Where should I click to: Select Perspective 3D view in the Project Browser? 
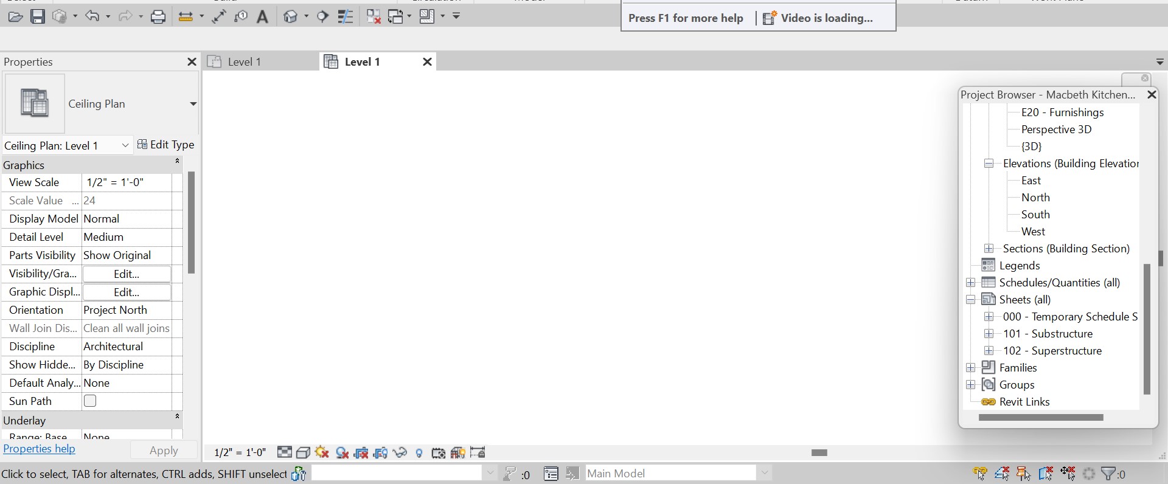click(x=1056, y=130)
